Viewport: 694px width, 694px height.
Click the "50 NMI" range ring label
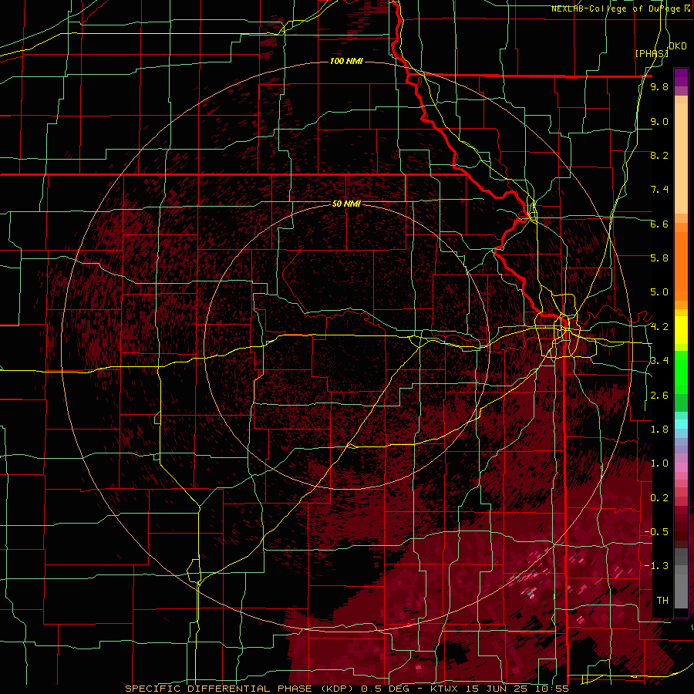tap(346, 204)
